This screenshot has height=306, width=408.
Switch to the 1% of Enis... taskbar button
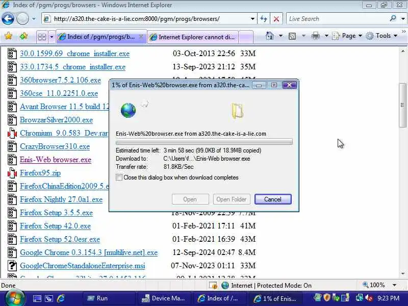[275, 298]
